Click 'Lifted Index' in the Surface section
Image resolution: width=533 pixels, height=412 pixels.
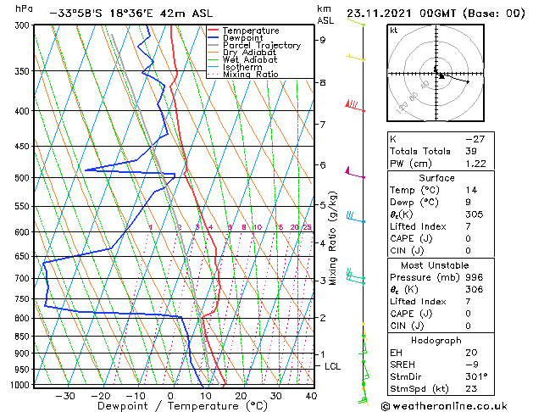tap(418, 226)
